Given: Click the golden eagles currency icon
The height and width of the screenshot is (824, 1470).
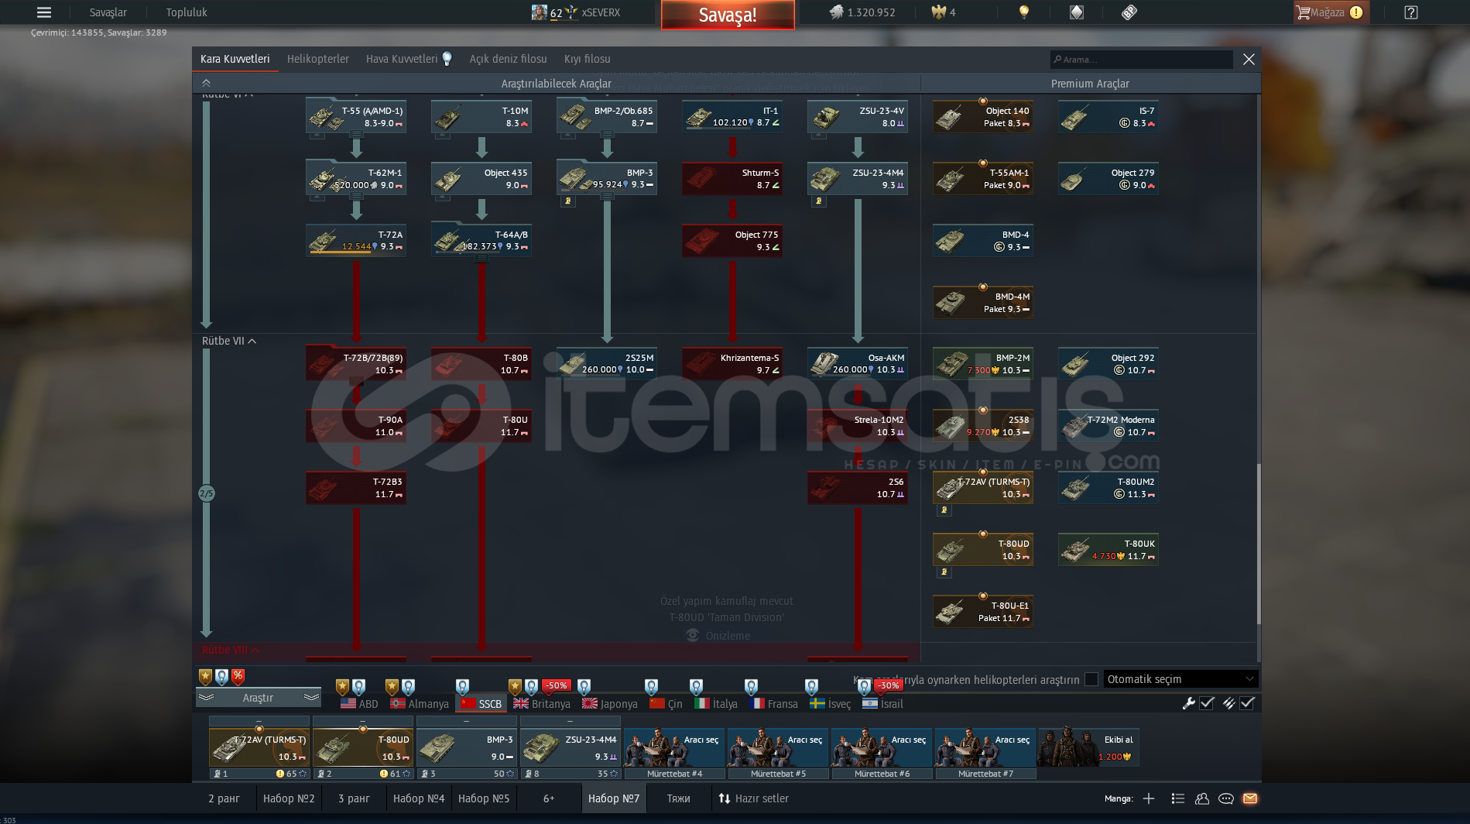Looking at the screenshot, I should (x=938, y=12).
